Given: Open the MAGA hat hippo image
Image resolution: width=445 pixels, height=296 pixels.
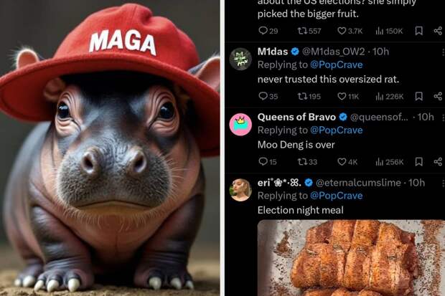Looking at the screenshot, I should click(x=110, y=148).
